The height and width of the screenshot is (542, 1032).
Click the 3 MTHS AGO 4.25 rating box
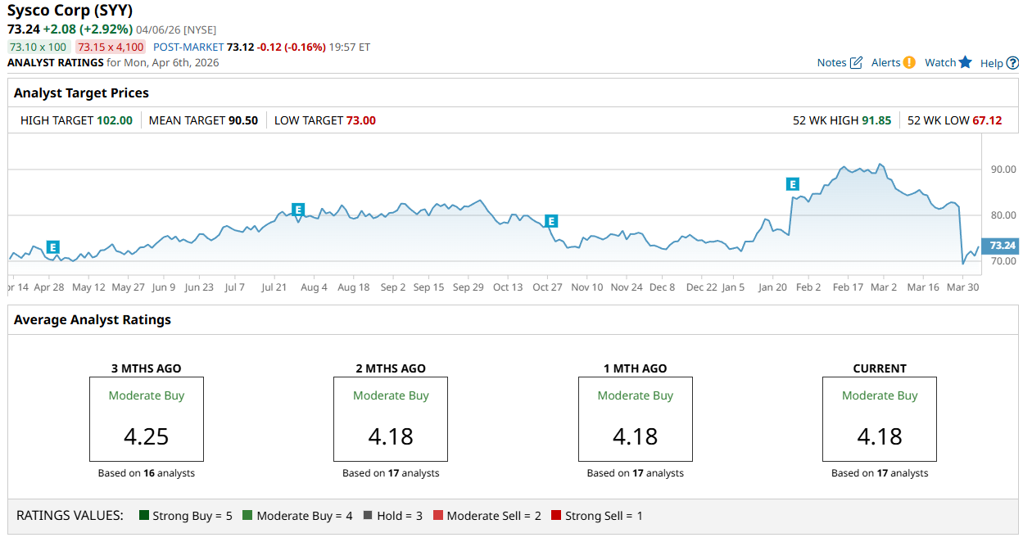pyautogui.click(x=147, y=419)
